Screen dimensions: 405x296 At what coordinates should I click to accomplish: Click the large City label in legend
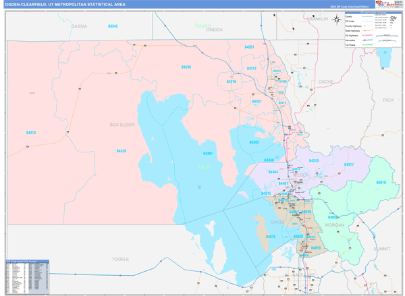click(393, 18)
